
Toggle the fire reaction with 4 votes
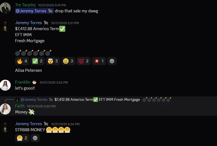tap(22, 61)
